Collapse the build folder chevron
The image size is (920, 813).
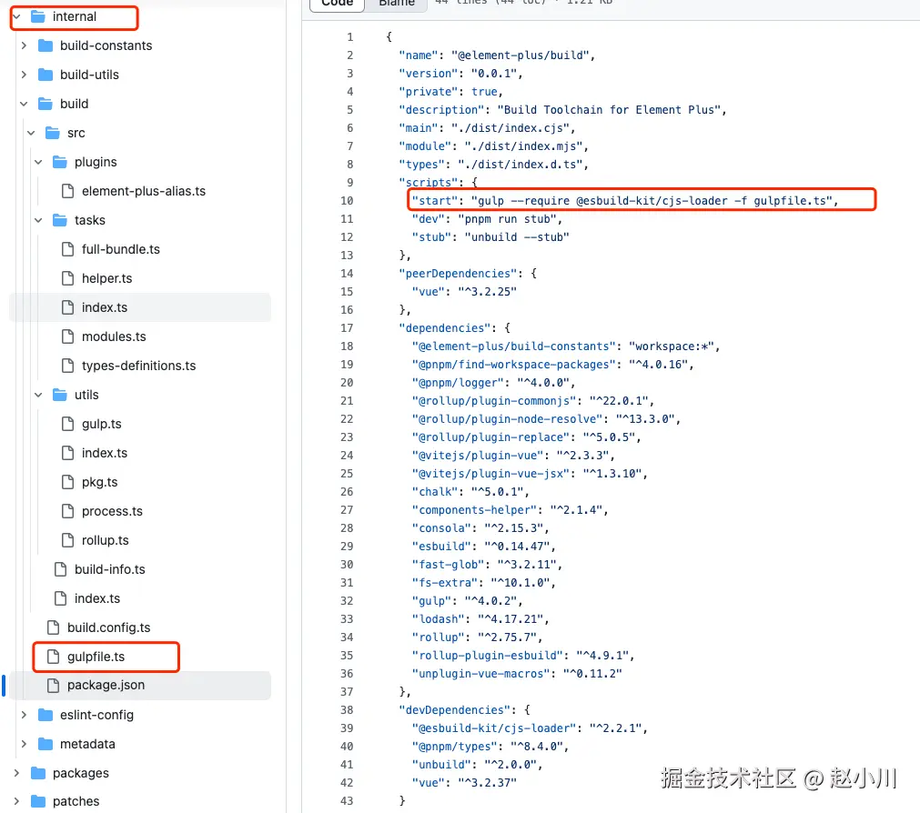coord(24,104)
